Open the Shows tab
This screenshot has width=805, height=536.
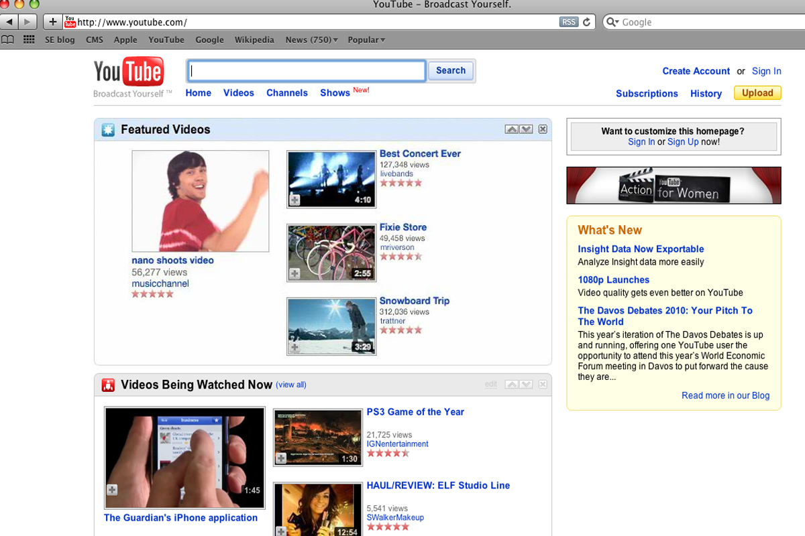coord(335,93)
